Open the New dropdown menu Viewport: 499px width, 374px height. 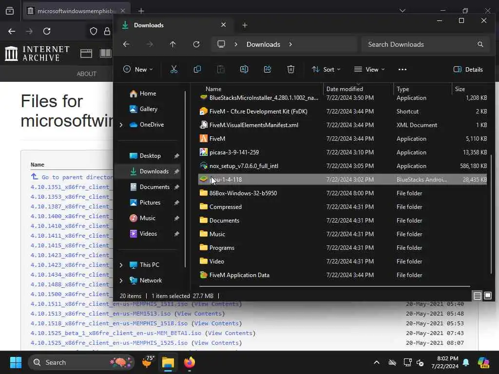pos(138,69)
